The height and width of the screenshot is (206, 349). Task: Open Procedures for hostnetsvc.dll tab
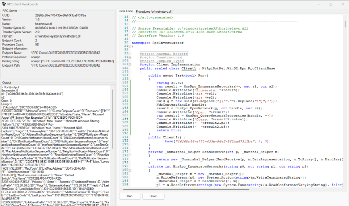[153, 11]
